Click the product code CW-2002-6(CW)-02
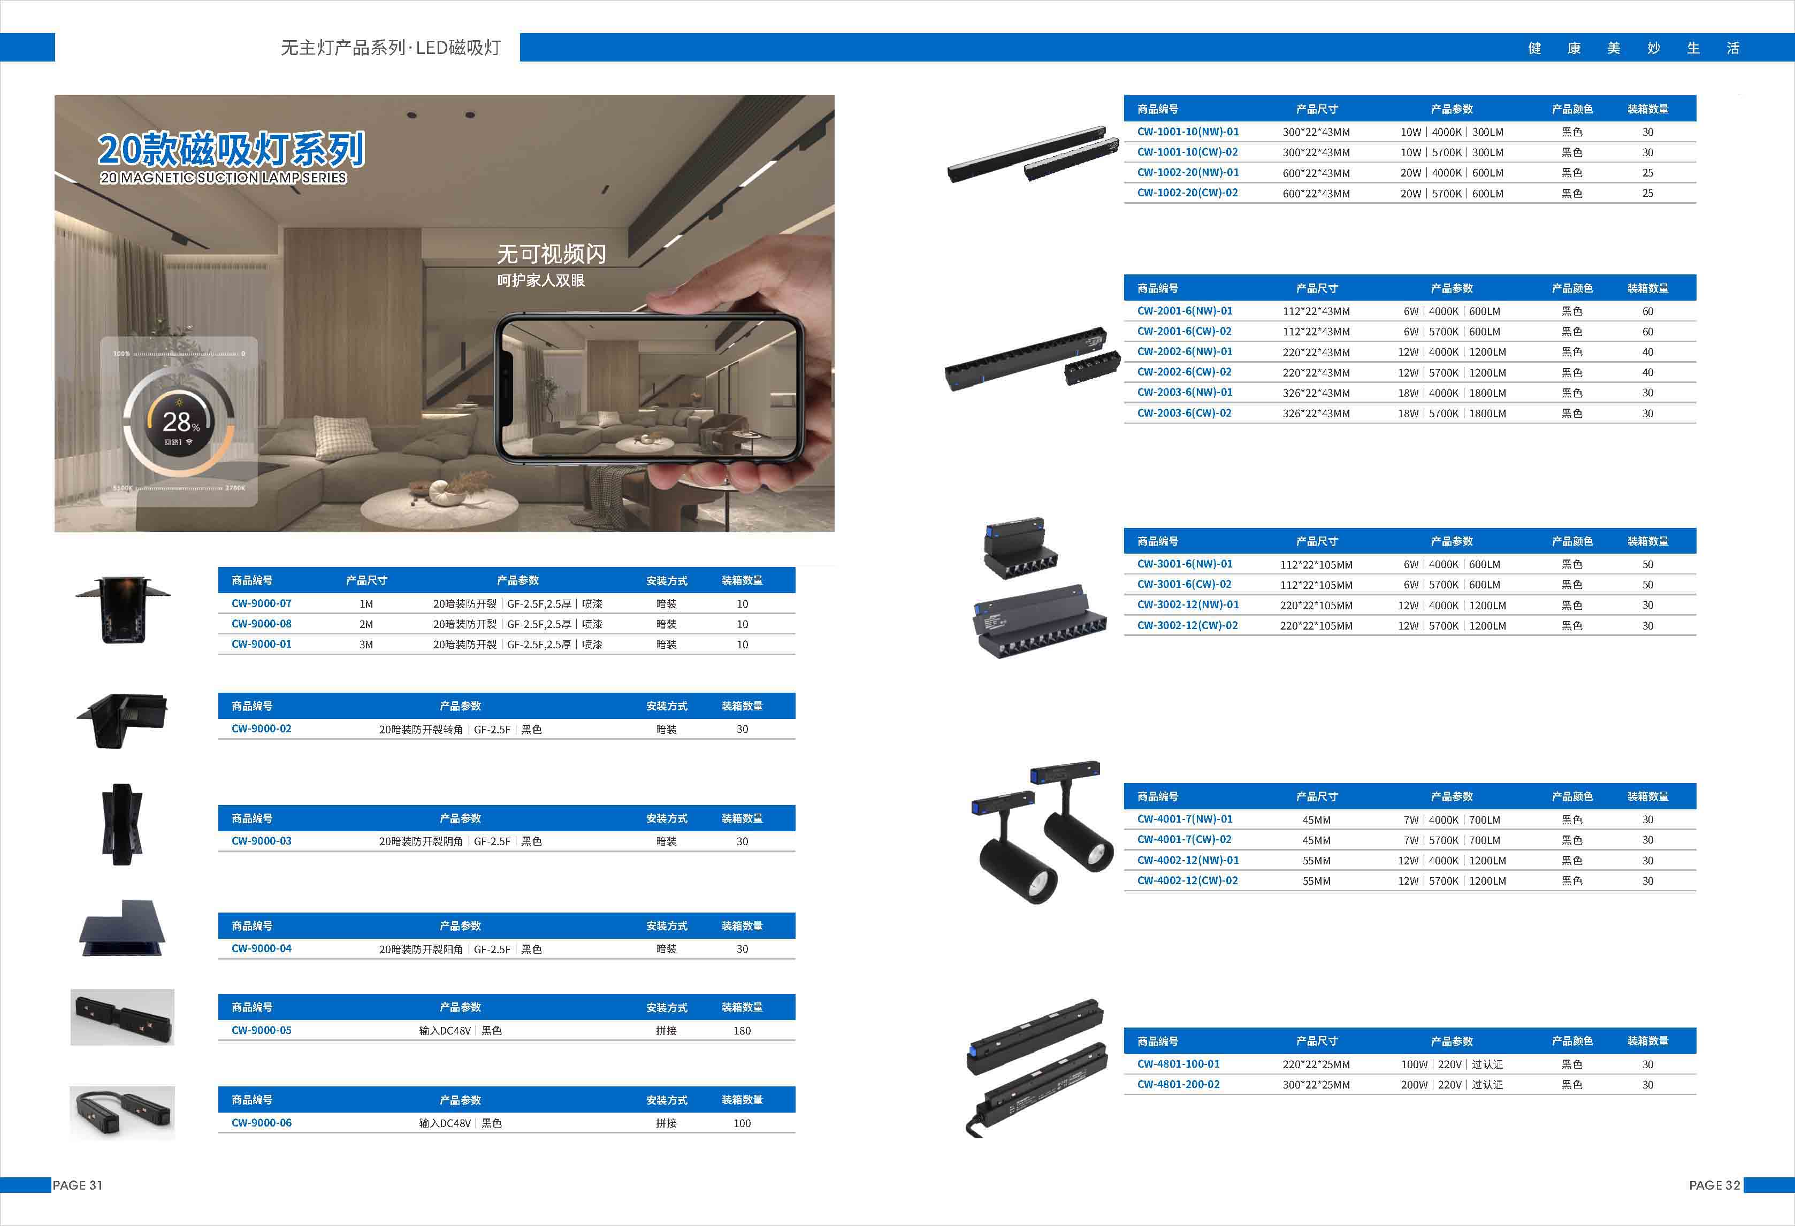The image size is (1795, 1226). click(1184, 372)
